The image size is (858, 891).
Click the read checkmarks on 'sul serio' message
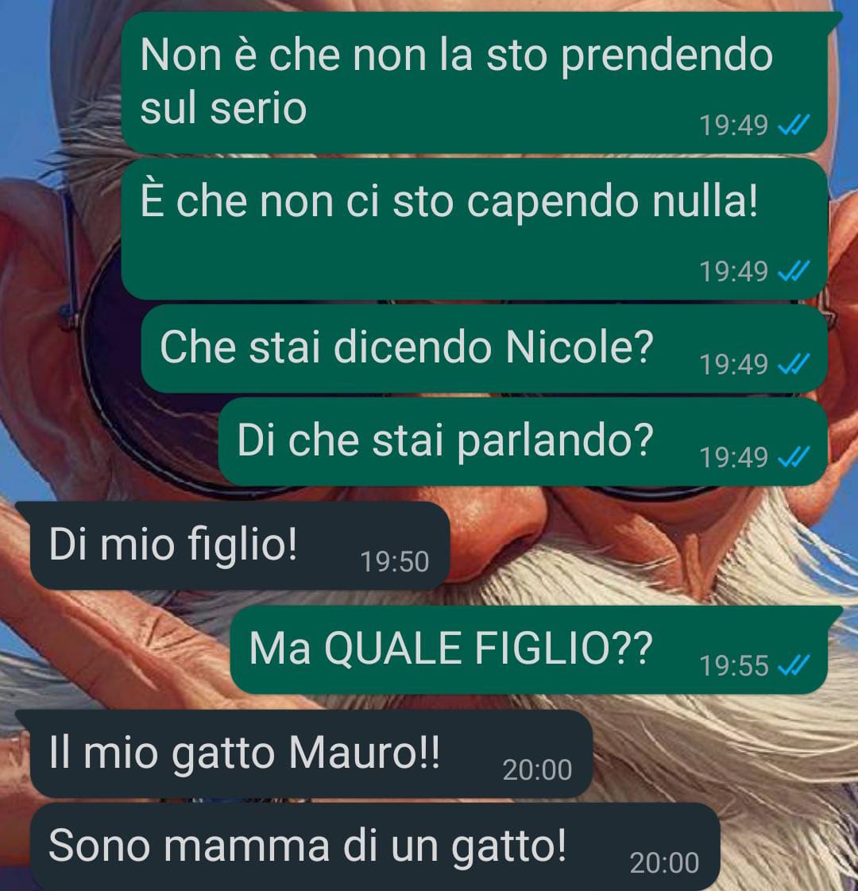[794, 125]
